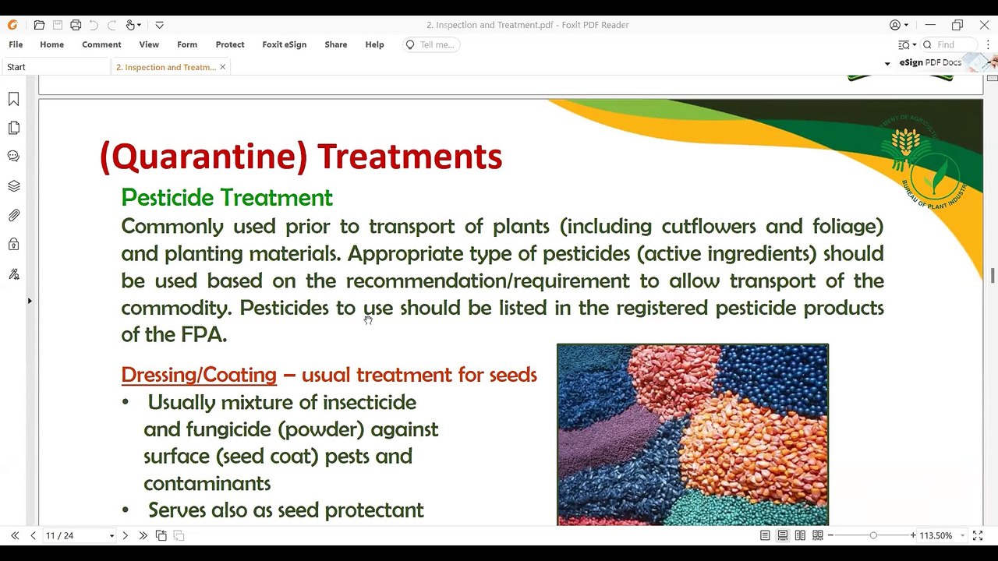Switch to the Home tab
This screenshot has height=561, width=998.
(x=52, y=44)
